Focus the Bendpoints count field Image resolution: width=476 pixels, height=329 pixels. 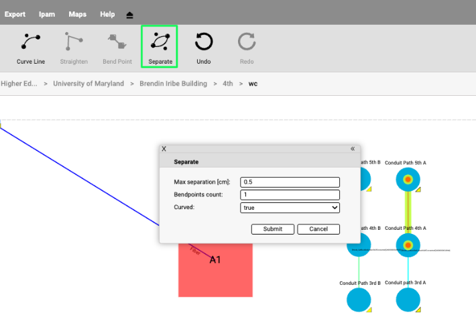tap(290, 195)
